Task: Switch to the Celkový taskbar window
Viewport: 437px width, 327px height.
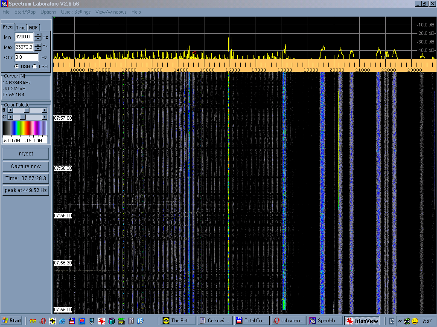Action: [215, 321]
